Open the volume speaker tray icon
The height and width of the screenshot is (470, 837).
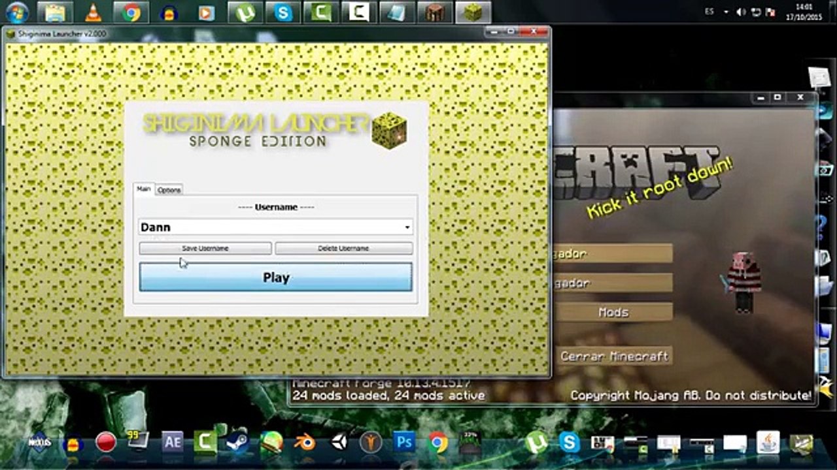(x=742, y=12)
